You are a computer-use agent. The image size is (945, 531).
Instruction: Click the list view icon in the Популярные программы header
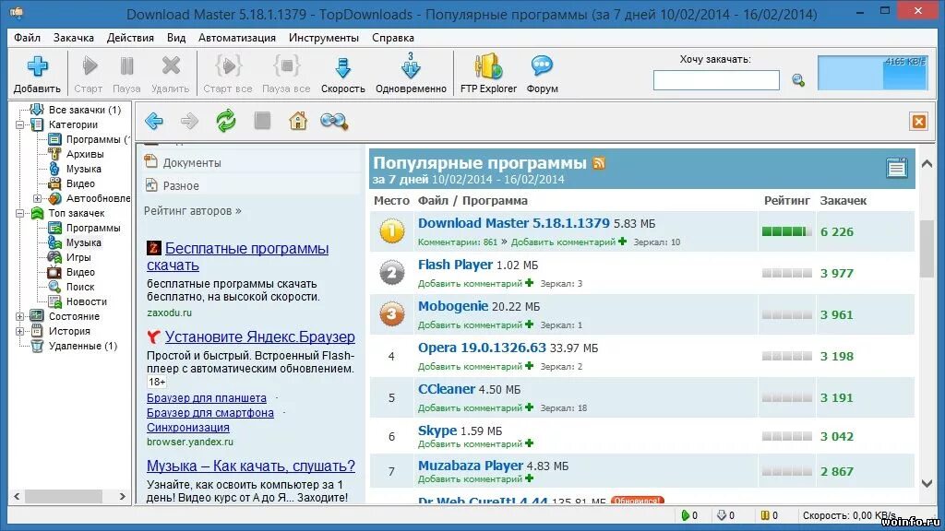[896, 168]
